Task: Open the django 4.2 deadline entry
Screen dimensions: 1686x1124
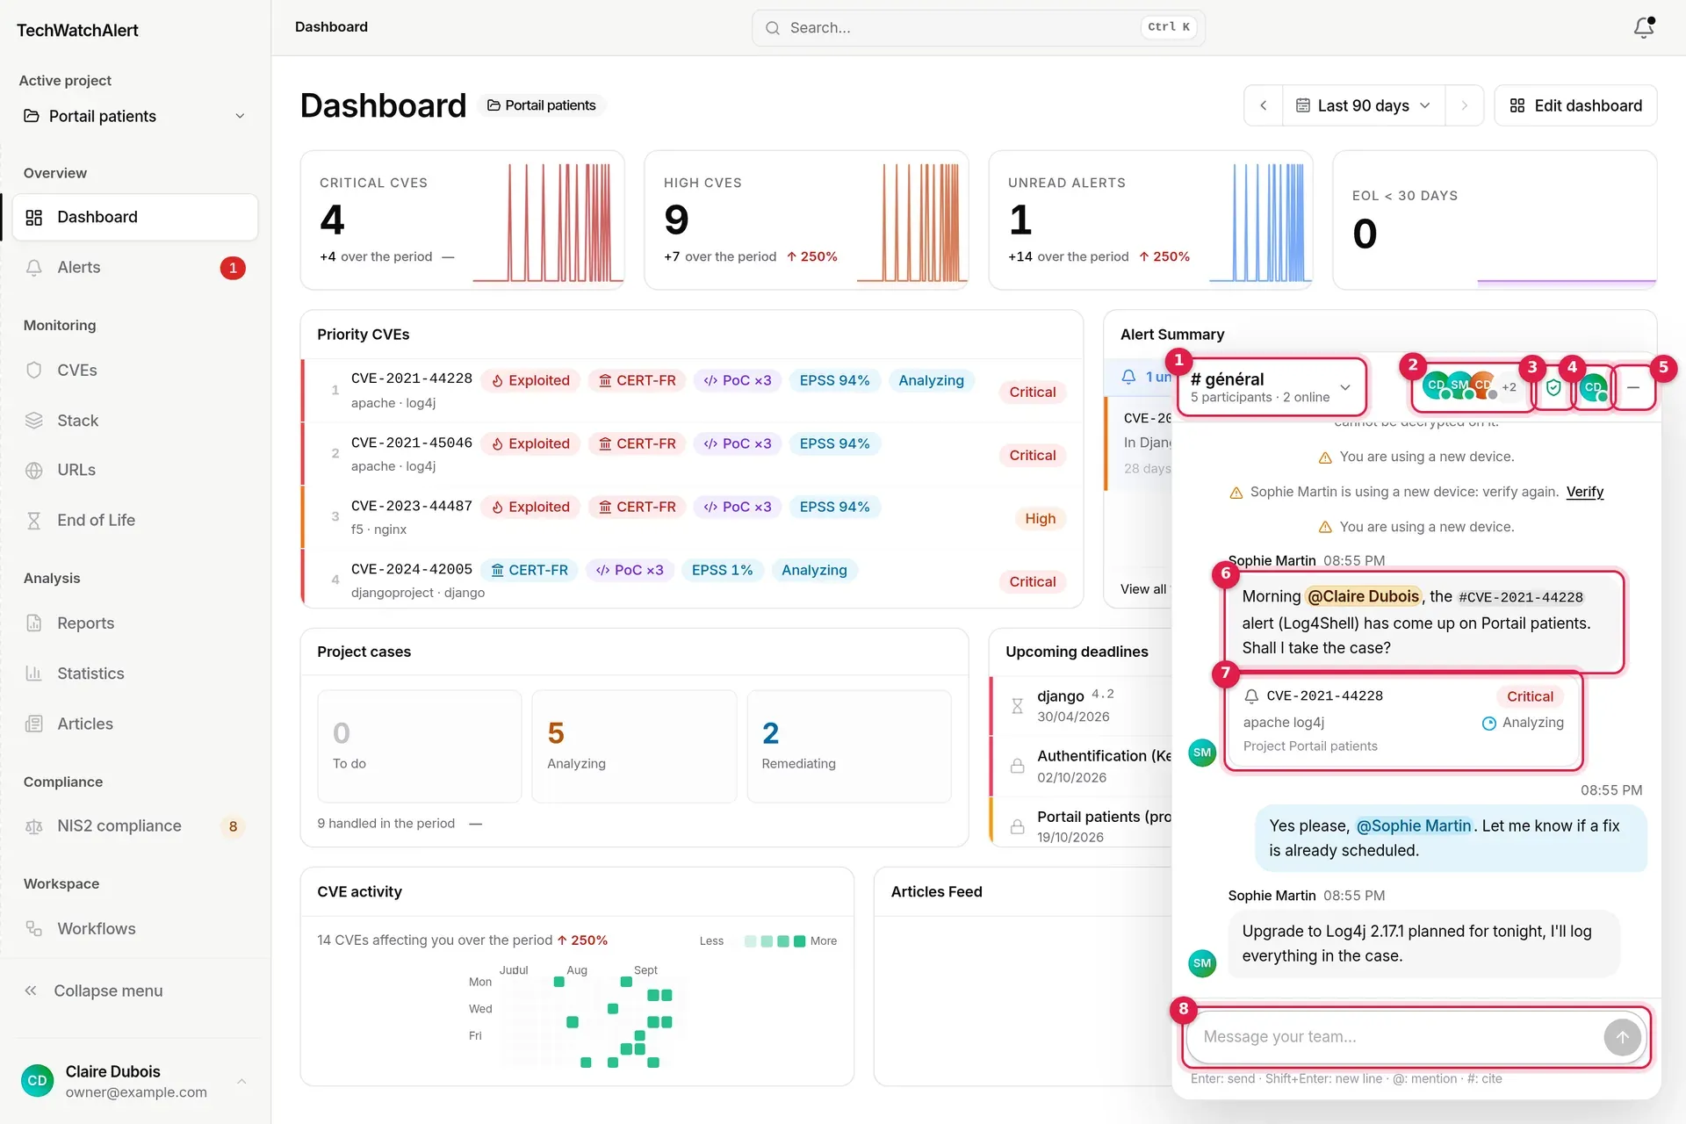Action: (1082, 705)
